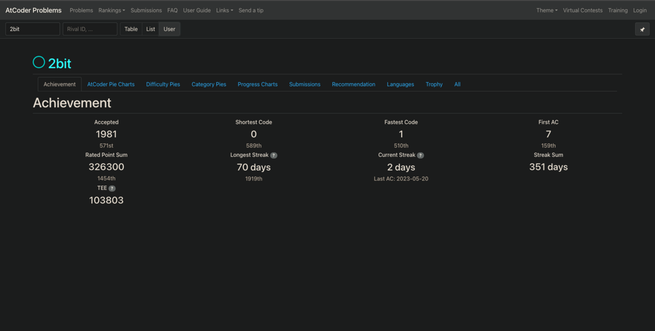Click the Streak Sum 351 days value
The height and width of the screenshot is (331, 655).
tap(549, 167)
